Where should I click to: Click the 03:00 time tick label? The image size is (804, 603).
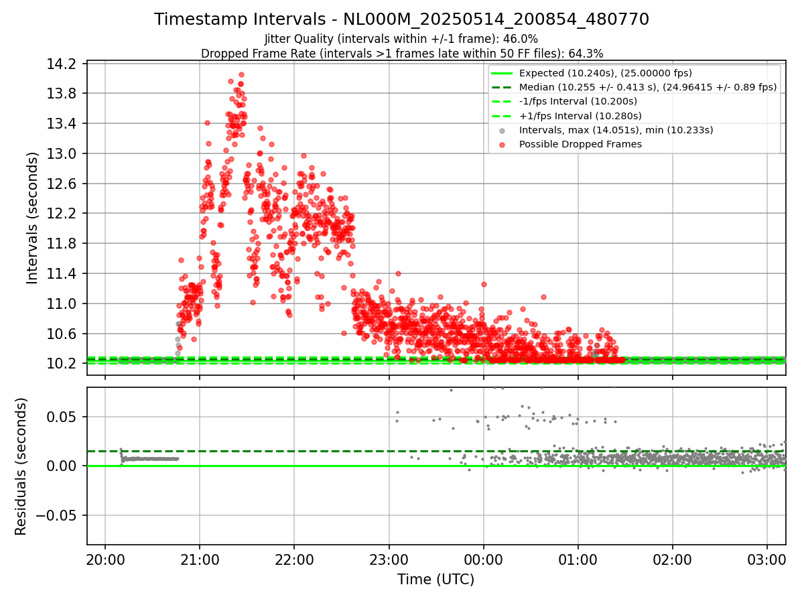click(767, 559)
